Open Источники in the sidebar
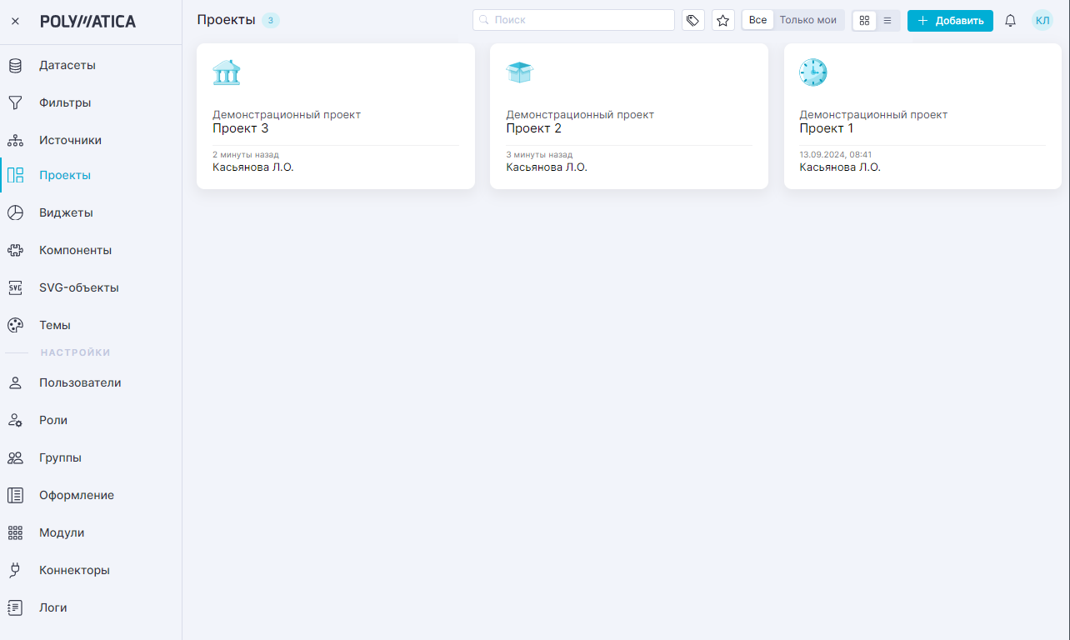The height and width of the screenshot is (640, 1070). click(70, 140)
